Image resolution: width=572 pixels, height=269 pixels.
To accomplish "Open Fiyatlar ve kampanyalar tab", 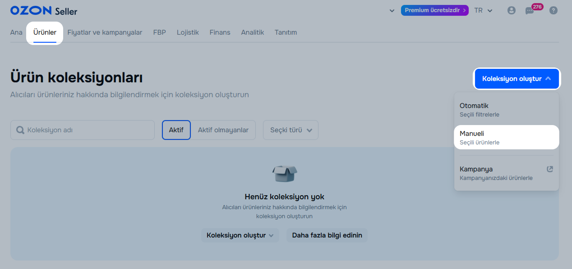I will 105,32.
